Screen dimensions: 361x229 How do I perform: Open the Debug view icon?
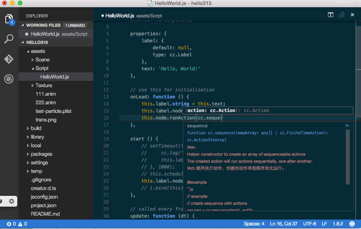9,79
